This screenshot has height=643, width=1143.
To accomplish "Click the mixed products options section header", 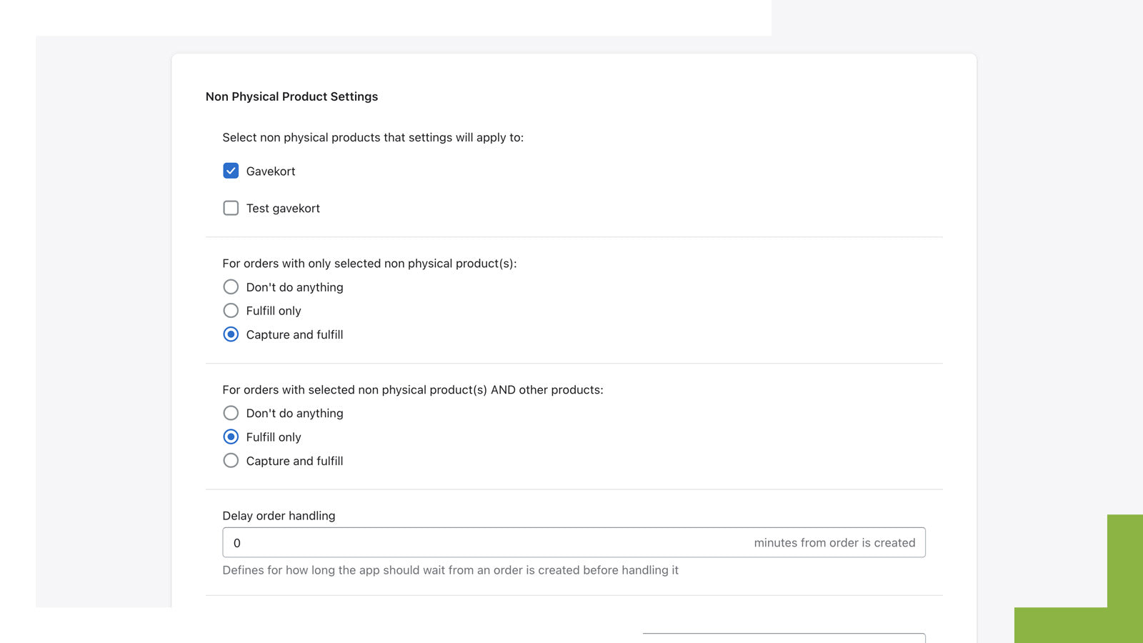I will 413,389.
